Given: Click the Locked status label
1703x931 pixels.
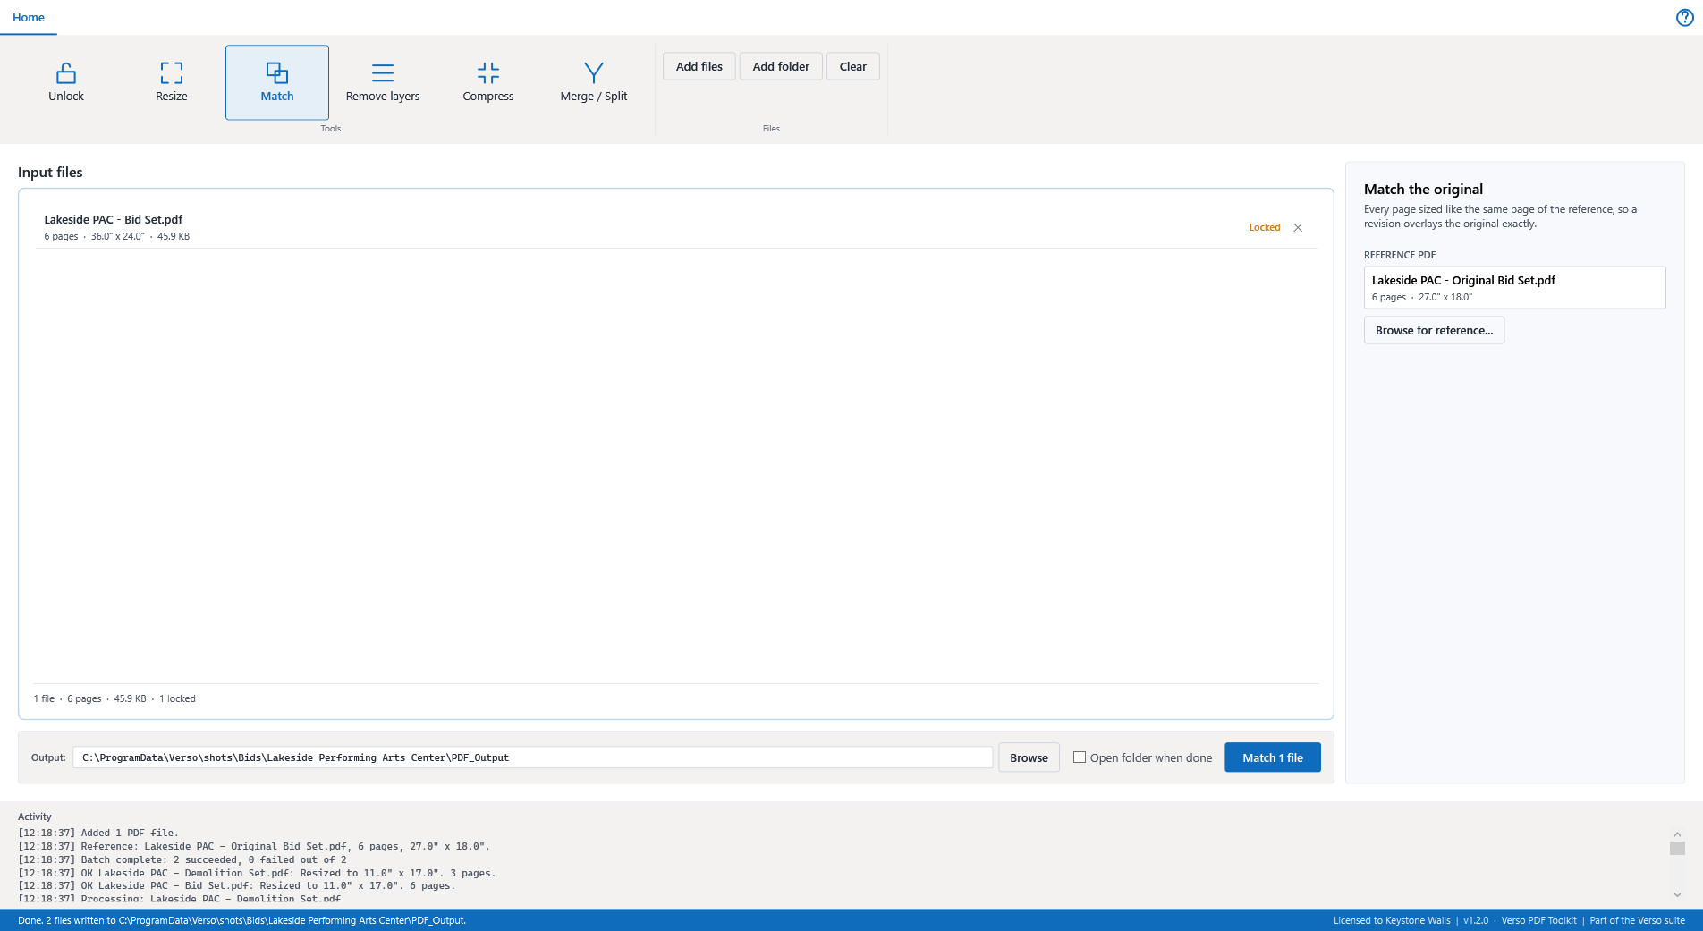Looking at the screenshot, I should point(1265,227).
